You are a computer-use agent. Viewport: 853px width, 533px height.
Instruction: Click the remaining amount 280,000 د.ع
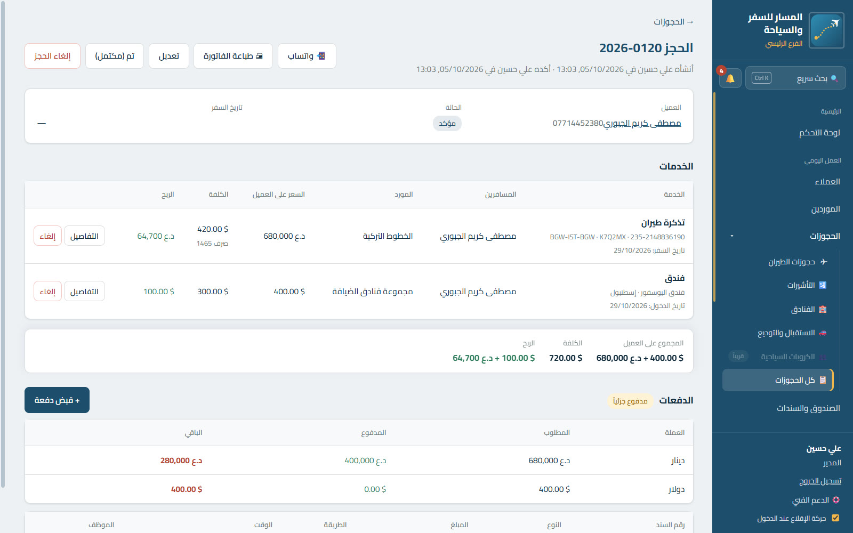[x=181, y=461]
